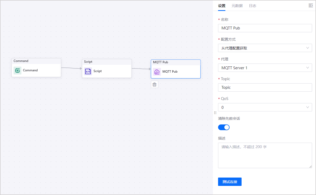The height and width of the screenshot is (195, 316).
Task: Click the 名称 input field
Action: click(x=265, y=28)
